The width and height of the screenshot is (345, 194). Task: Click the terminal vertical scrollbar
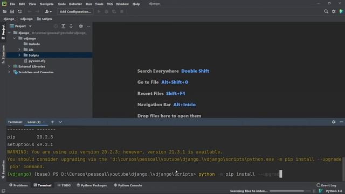(x=343, y=169)
